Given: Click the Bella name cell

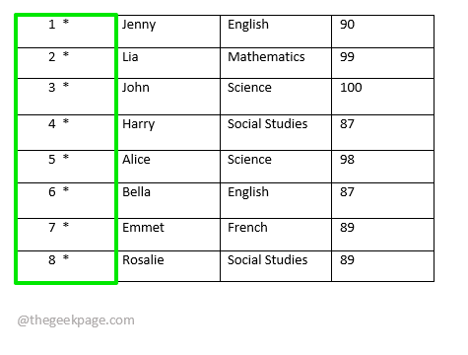Looking at the screenshot, I should [168, 200].
